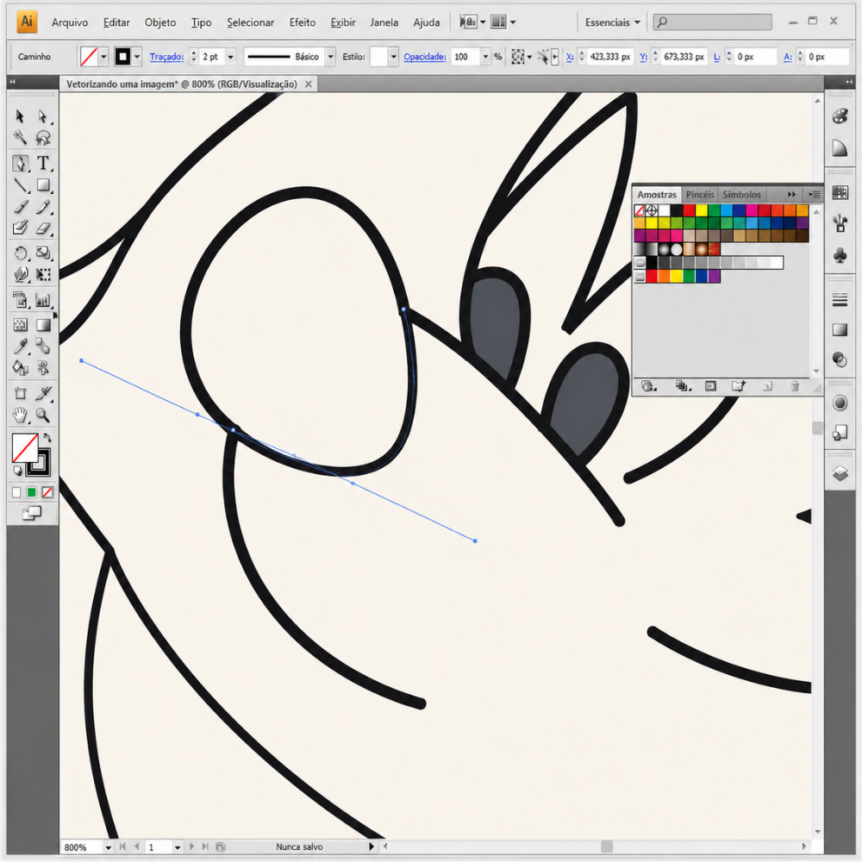Open the stroke color dropdown in control bar
Image resolution: width=862 pixels, height=862 pixels.
pyautogui.click(x=137, y=57)
